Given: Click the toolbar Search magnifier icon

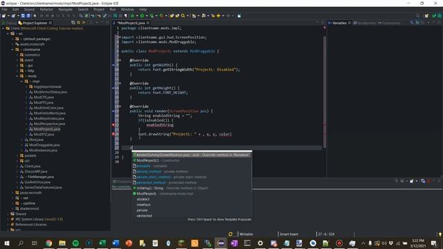Looking at the screenshot, I should 183,16.
